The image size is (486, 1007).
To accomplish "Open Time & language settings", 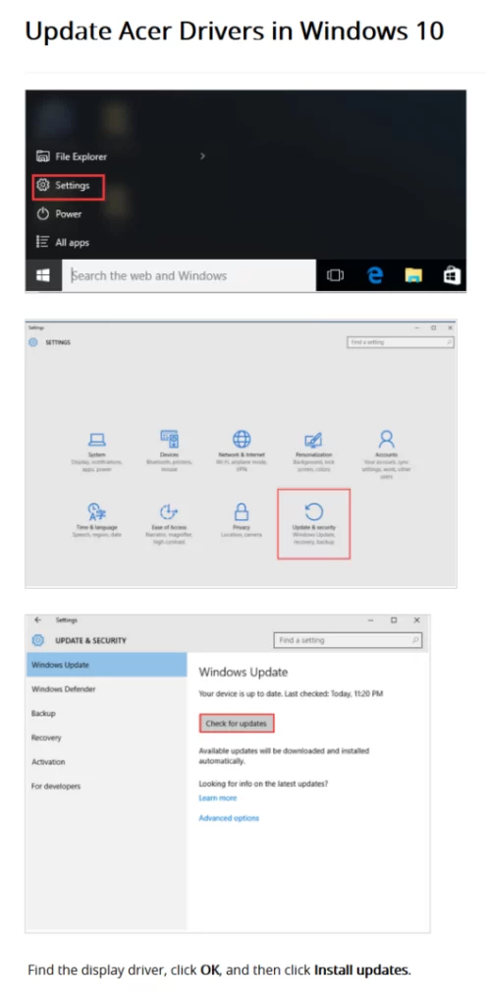I will pos(97,520).
